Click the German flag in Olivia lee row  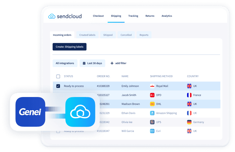(x=189, y=122)
